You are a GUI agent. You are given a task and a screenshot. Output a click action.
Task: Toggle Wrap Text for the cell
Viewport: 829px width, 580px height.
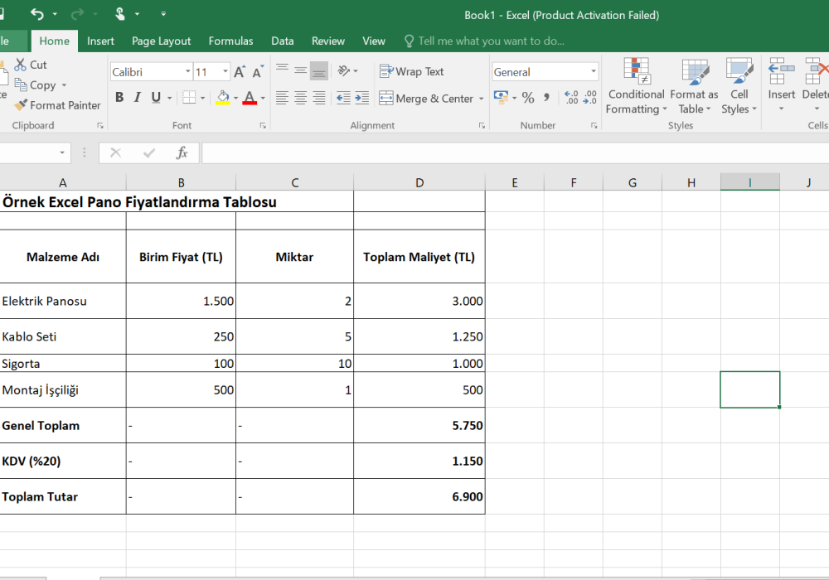412,72
